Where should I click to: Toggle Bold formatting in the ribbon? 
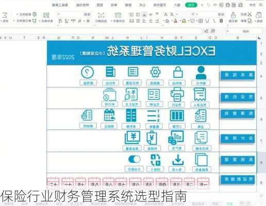point(221,21)
